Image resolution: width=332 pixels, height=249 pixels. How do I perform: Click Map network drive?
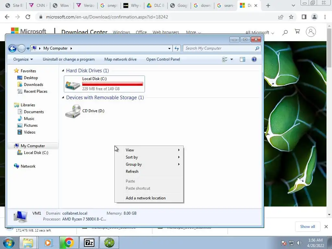tap(120, 59)
